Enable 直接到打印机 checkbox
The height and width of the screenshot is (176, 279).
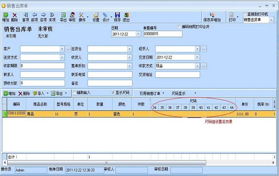pyautogui.click(x=245, y=14)
